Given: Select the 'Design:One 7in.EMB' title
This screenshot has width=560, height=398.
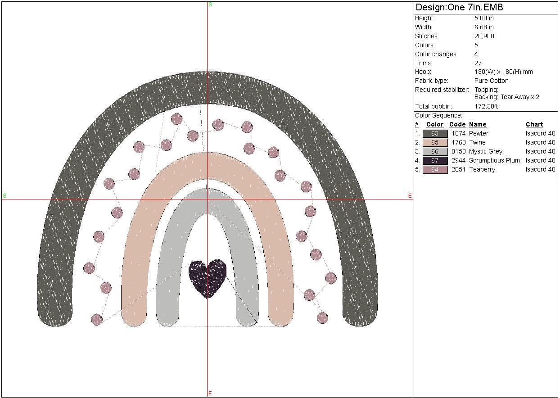Looking at the screenshot, I should [459, 8].
